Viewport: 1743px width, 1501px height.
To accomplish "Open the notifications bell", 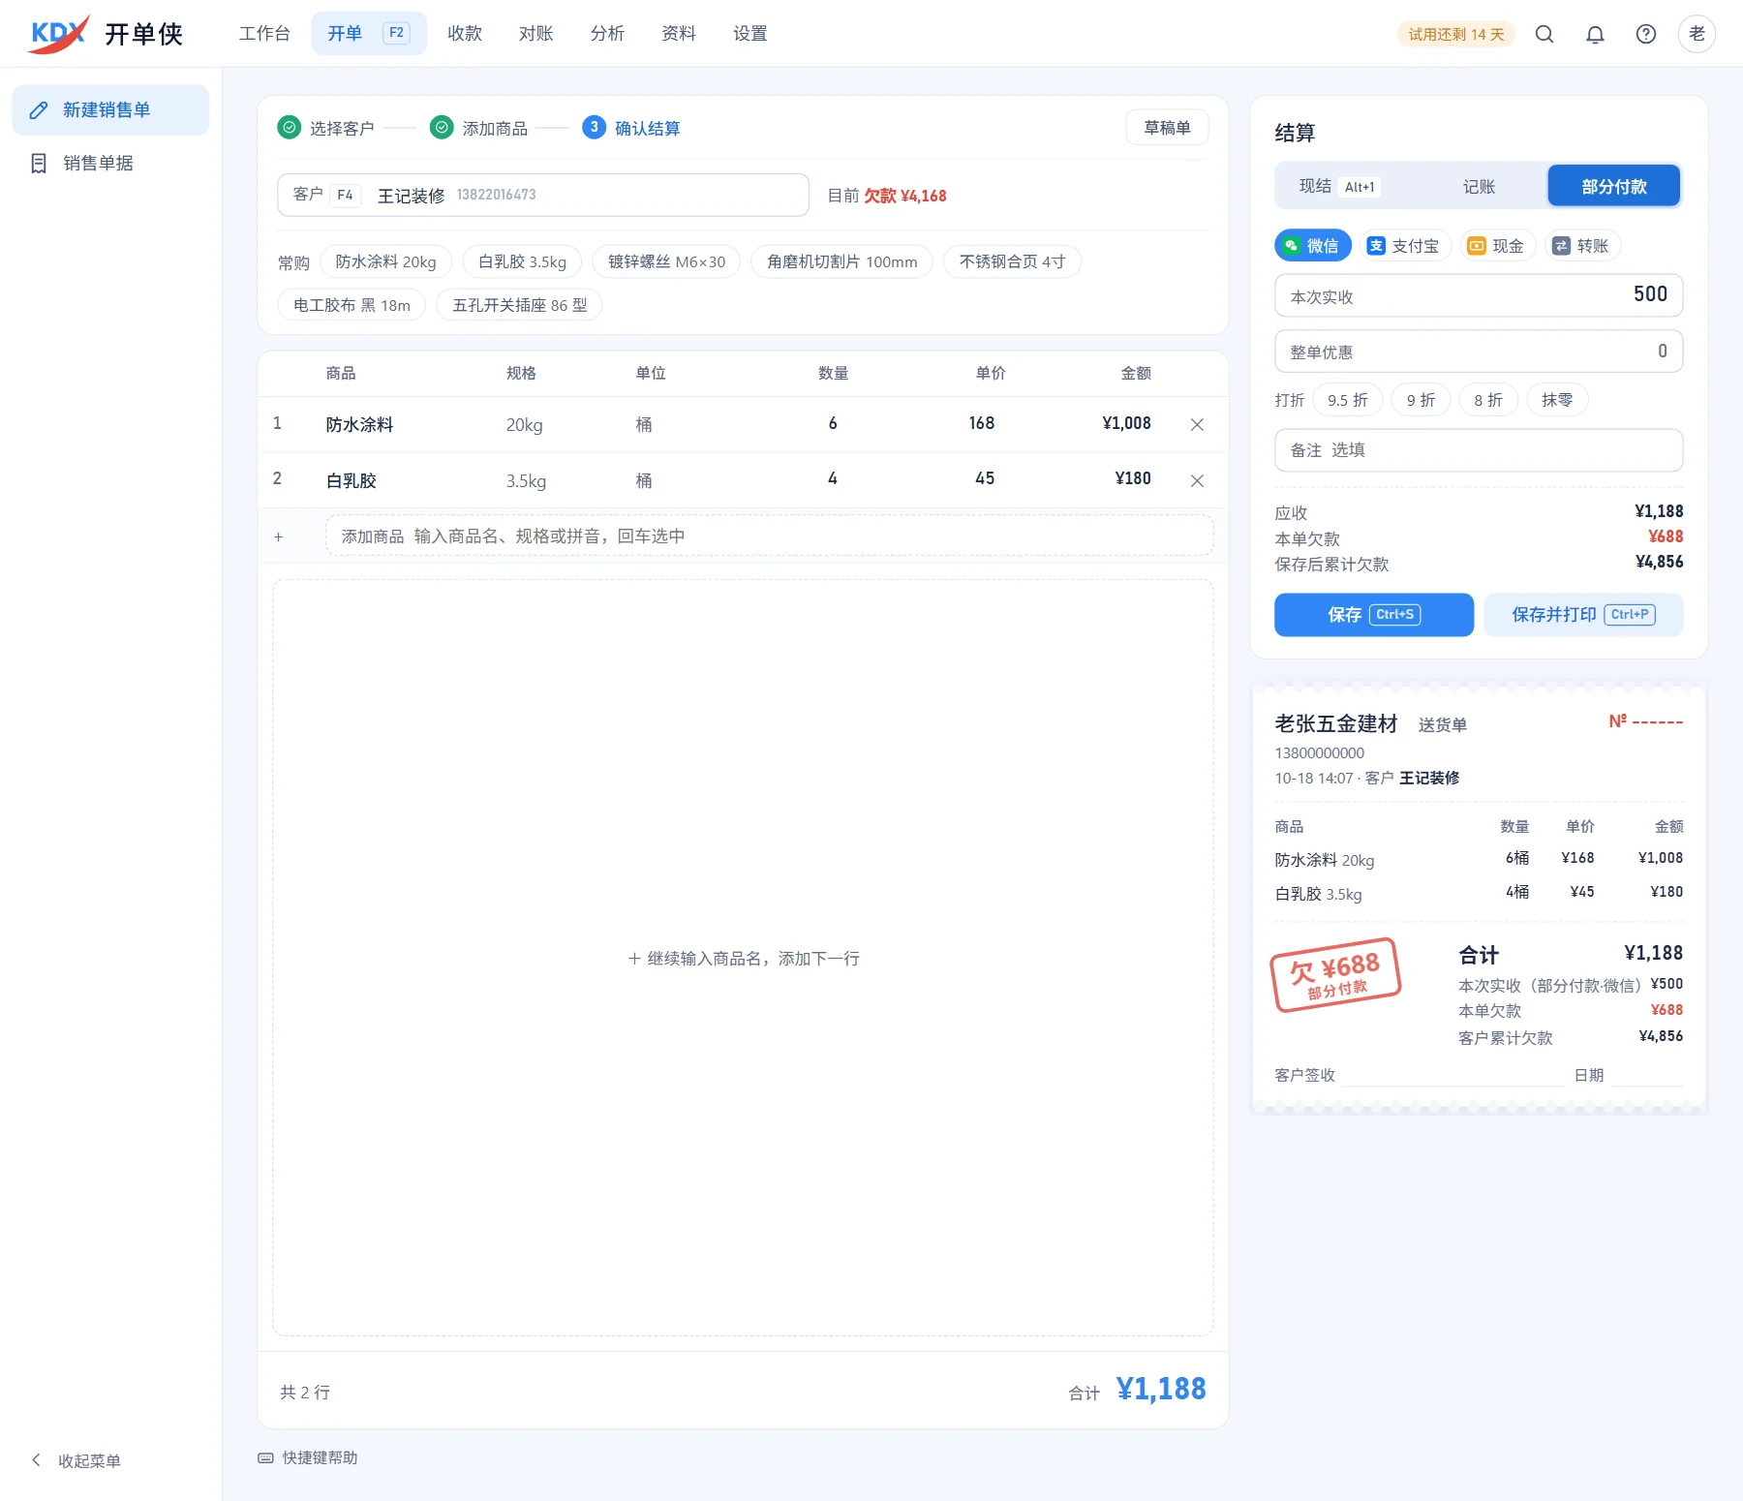I will tap(1595, 34).
